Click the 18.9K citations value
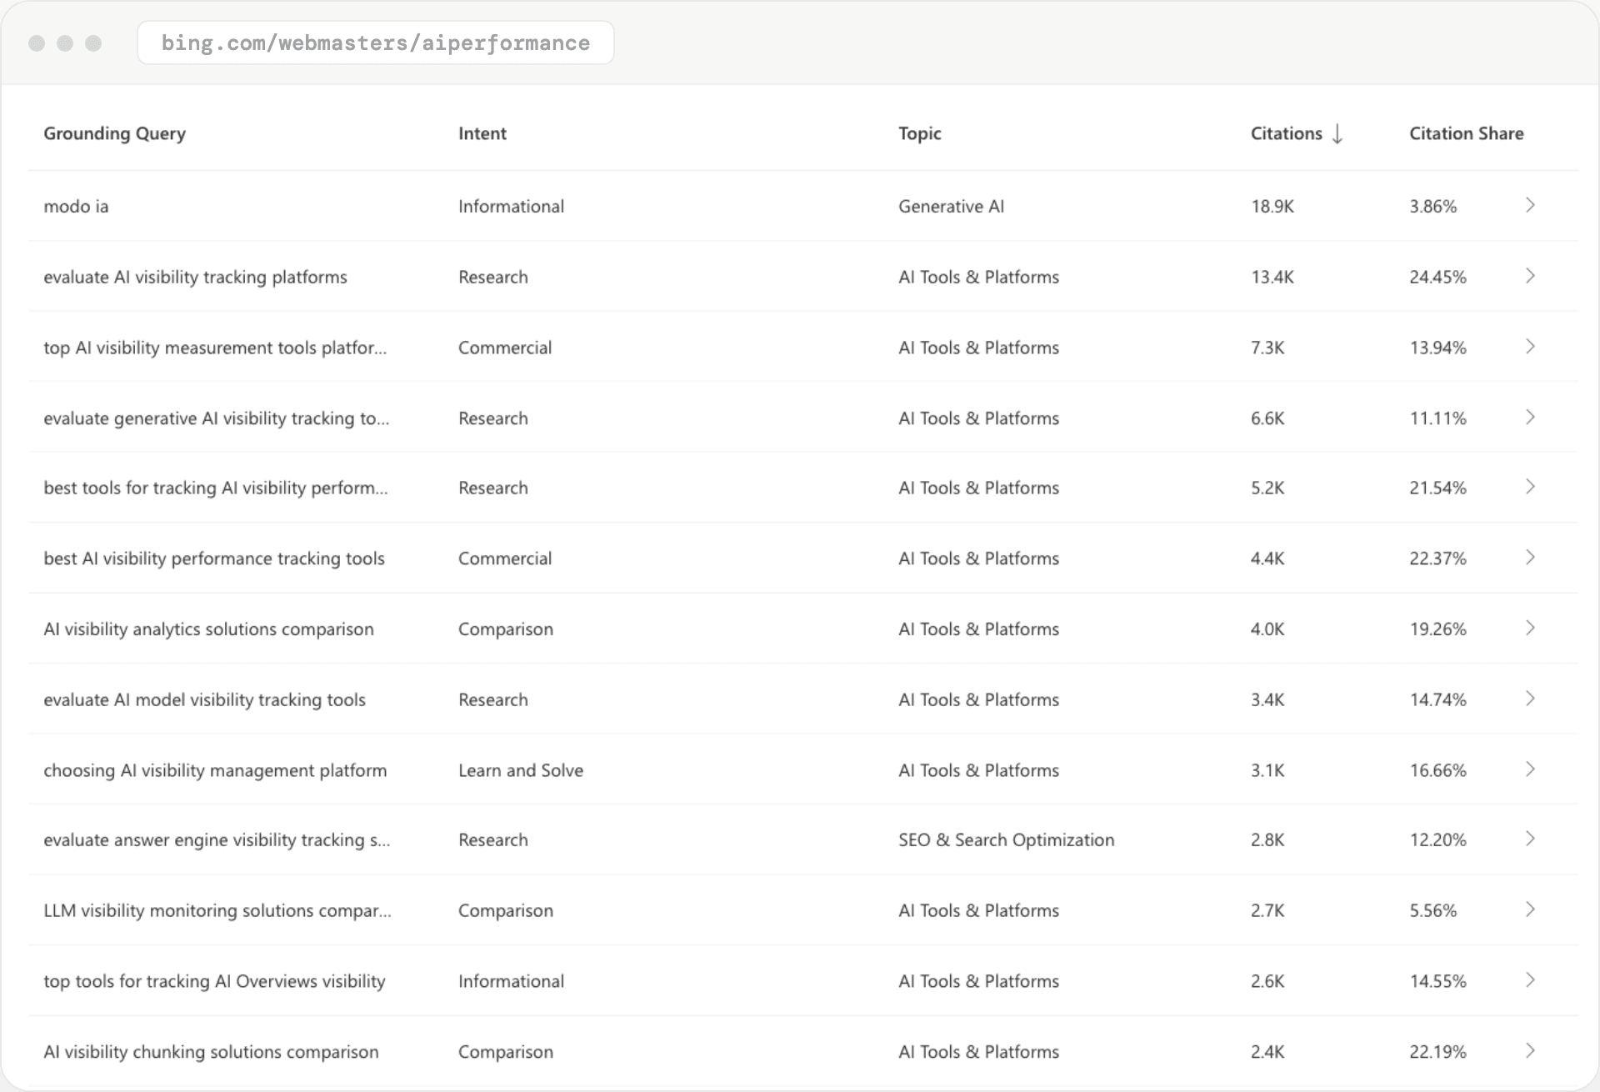 point(1272,206)
